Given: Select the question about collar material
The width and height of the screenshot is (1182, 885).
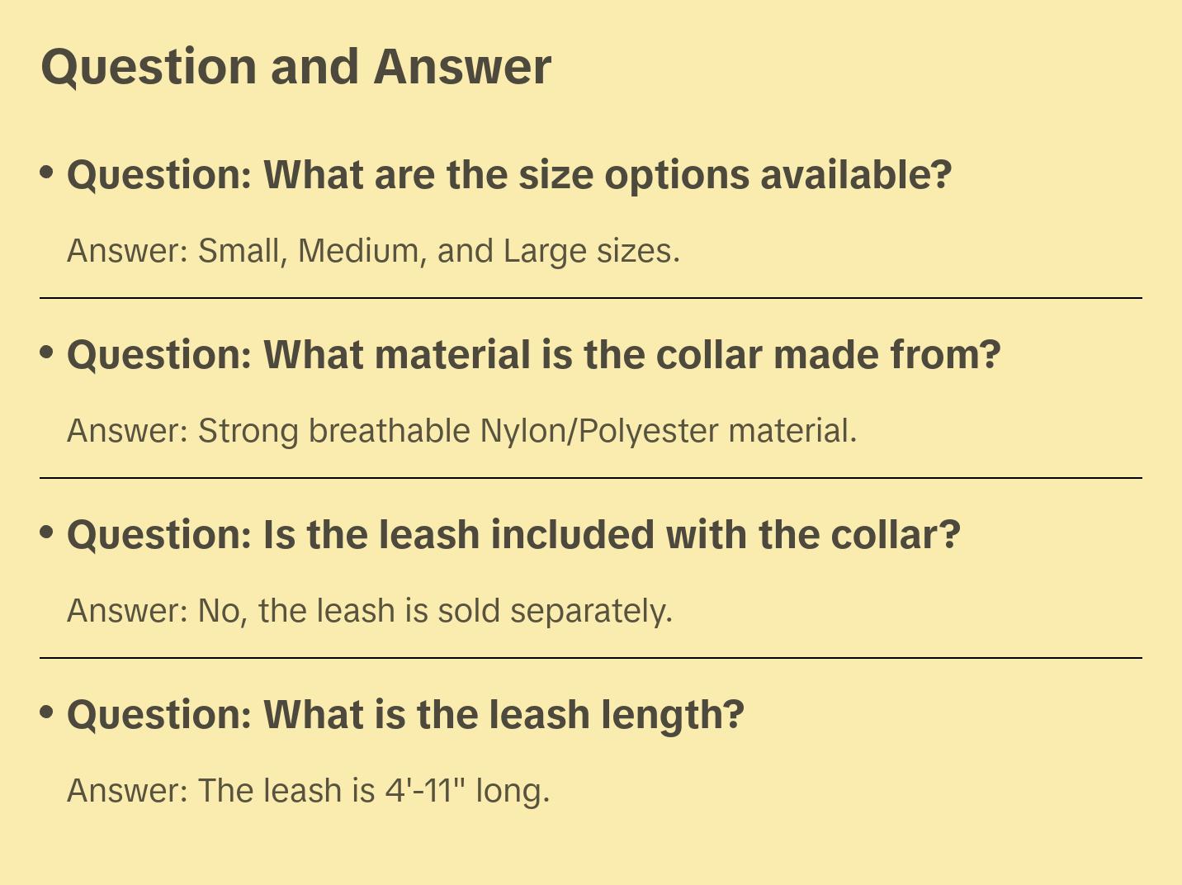Looking at the screenshot, I should (533, 355).
